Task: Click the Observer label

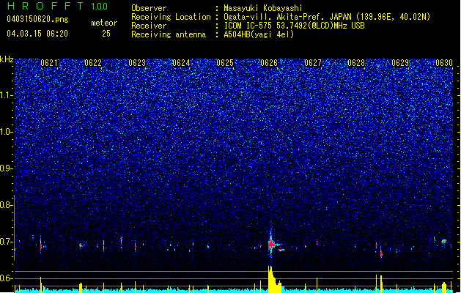Action: coord(149,8)
